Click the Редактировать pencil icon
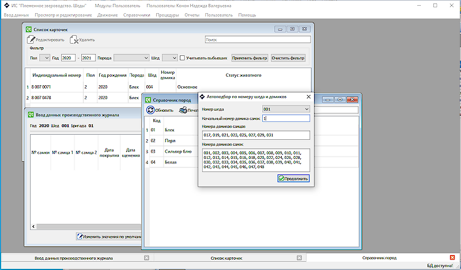Viewport: 461px width, 270px height. tap(31, 40)
